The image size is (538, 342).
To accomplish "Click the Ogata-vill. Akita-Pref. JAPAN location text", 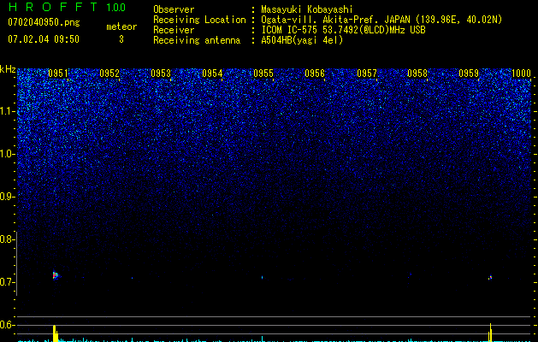I will click(381, 20).
